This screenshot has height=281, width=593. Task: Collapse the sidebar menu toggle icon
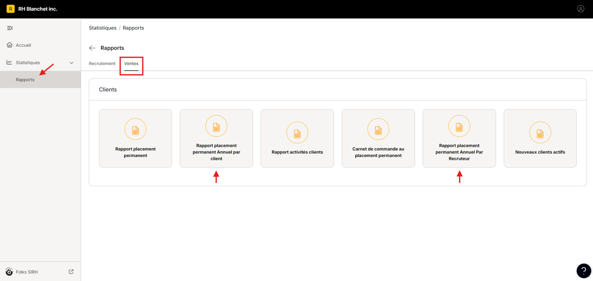point(10,28)
